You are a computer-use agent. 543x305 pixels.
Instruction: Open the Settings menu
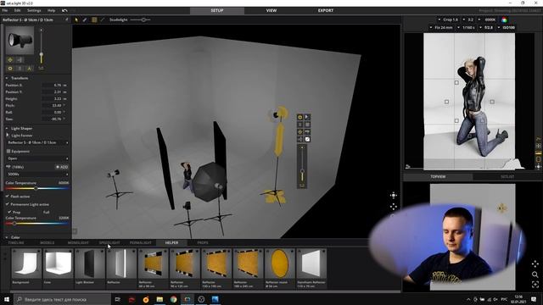click(x=34, y=10)
